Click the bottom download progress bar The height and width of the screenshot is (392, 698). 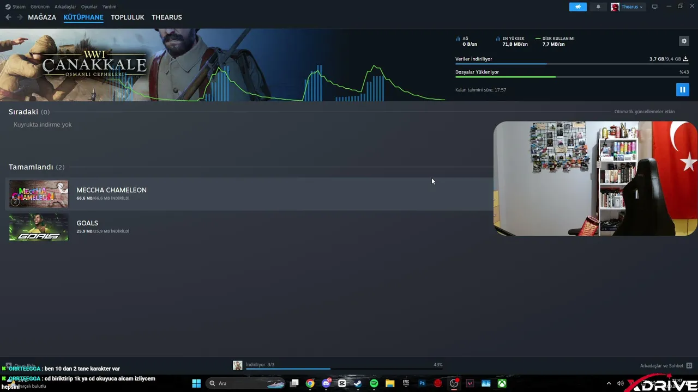(344, 369)
